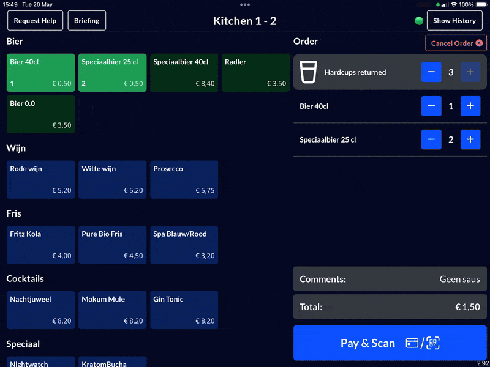The width and height of the screenshot is (490, 367).
Task: Click the Cocktails category heading
Action: point(25,279)
